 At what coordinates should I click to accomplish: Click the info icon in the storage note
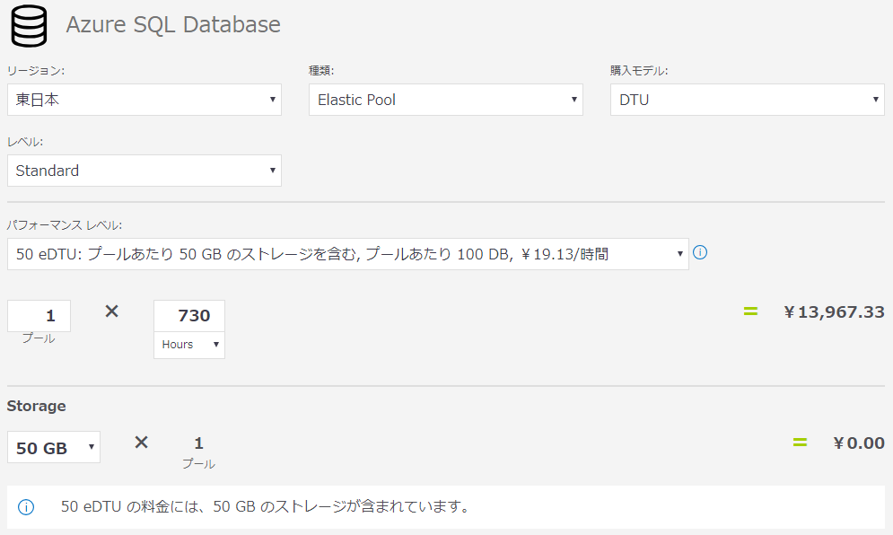click(26, 507)
